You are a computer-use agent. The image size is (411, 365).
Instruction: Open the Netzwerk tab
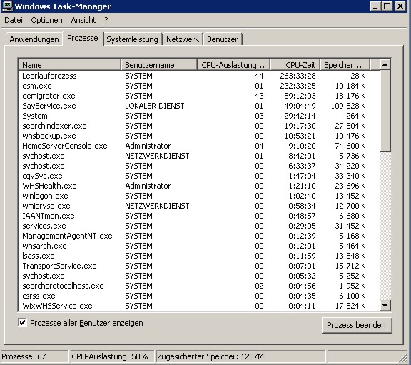[183, 39]
